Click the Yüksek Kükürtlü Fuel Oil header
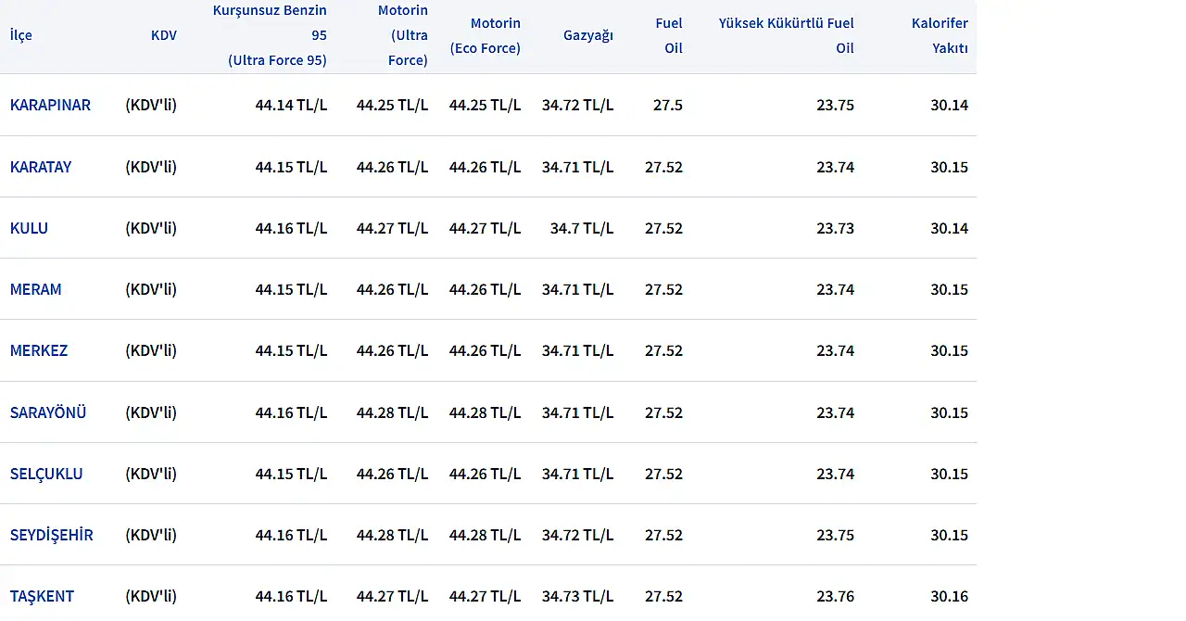The height and width of the screenshot is (621, 1186). point(786,35)
